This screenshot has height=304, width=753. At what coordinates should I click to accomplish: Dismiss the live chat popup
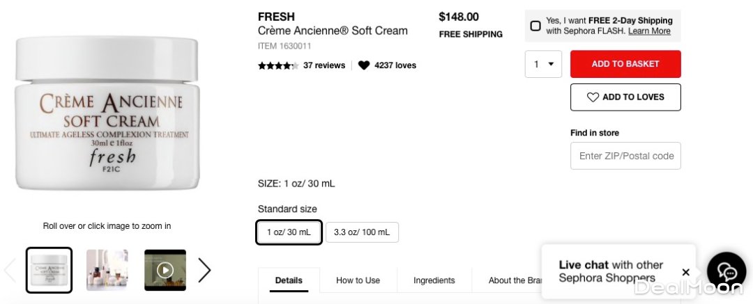click(685, 272)
